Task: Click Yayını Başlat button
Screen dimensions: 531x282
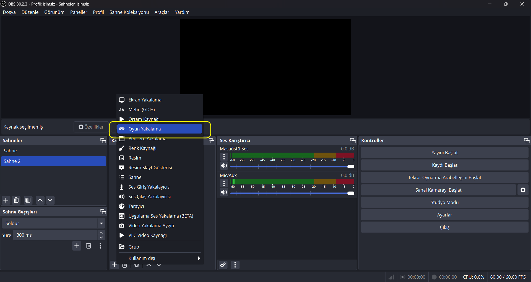Action: pyautogui.click(x=444, y=153)
